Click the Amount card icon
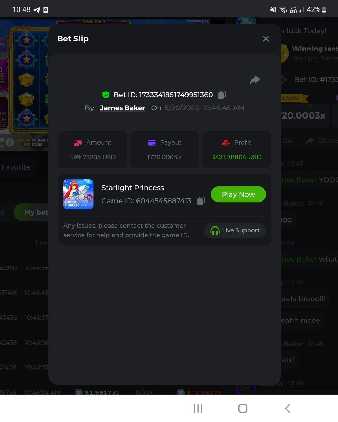The image size is (338, 422). pos(78,142)
